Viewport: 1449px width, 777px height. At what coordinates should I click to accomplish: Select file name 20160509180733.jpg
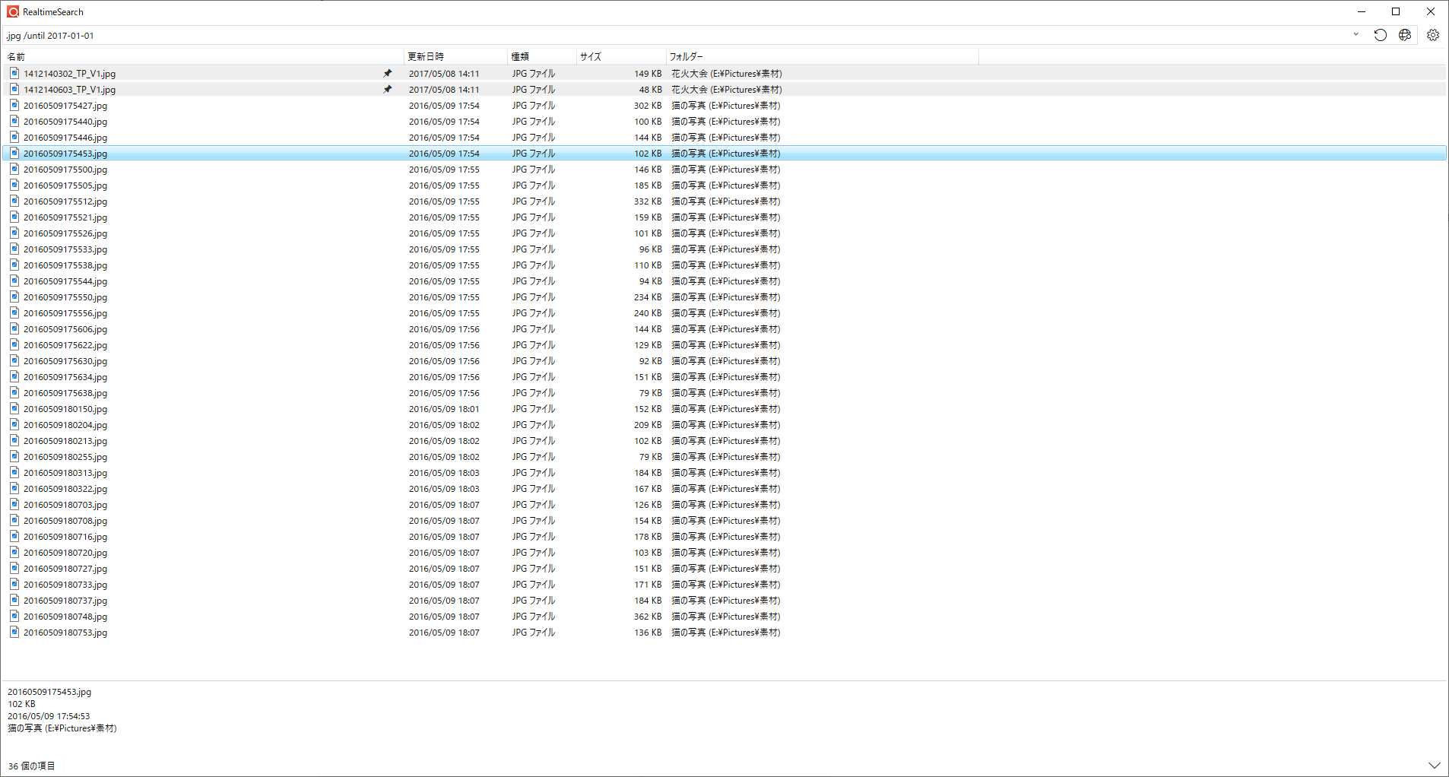(65, 585)
